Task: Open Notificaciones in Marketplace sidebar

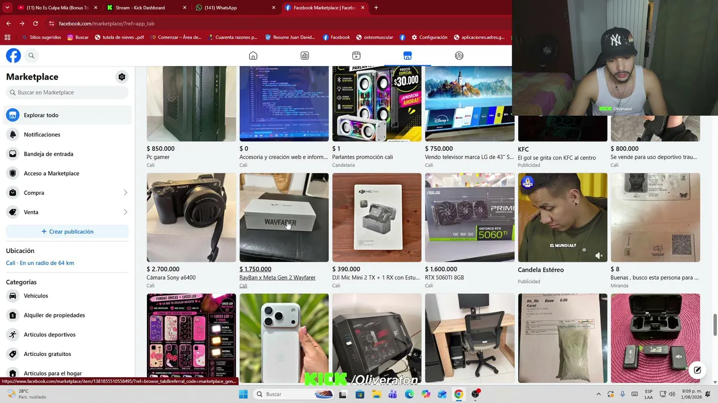Action: pyautogui.click(x=68, y=134)
